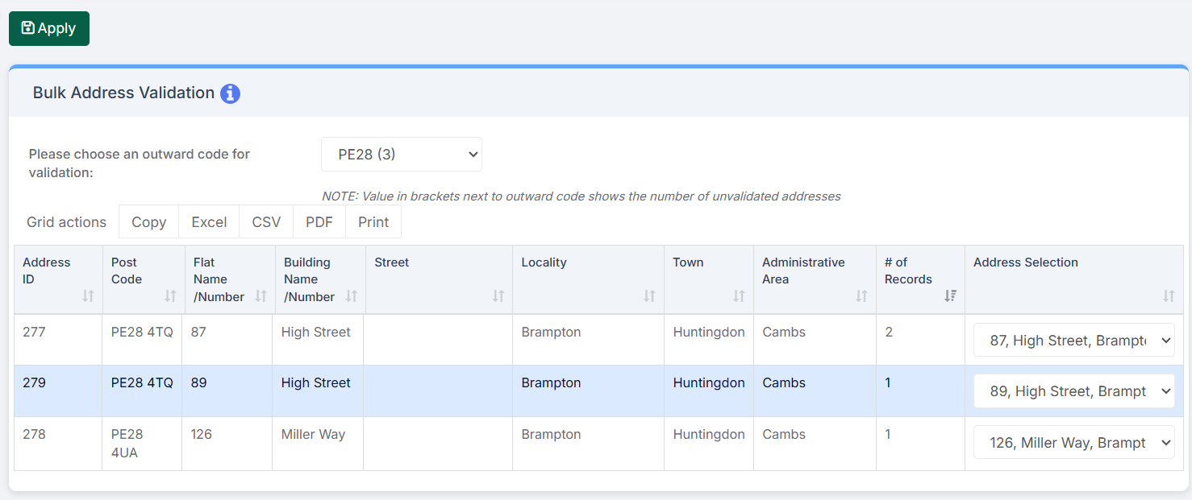Sort by Post Code column arrows

click(170, 296)
